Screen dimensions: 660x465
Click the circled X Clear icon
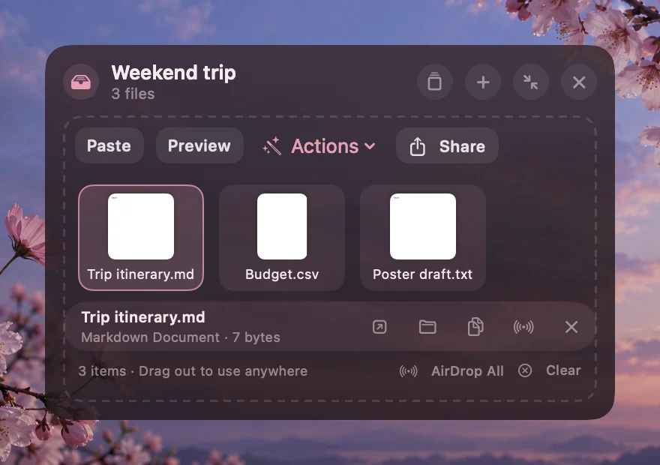click(x=524, y=370)
